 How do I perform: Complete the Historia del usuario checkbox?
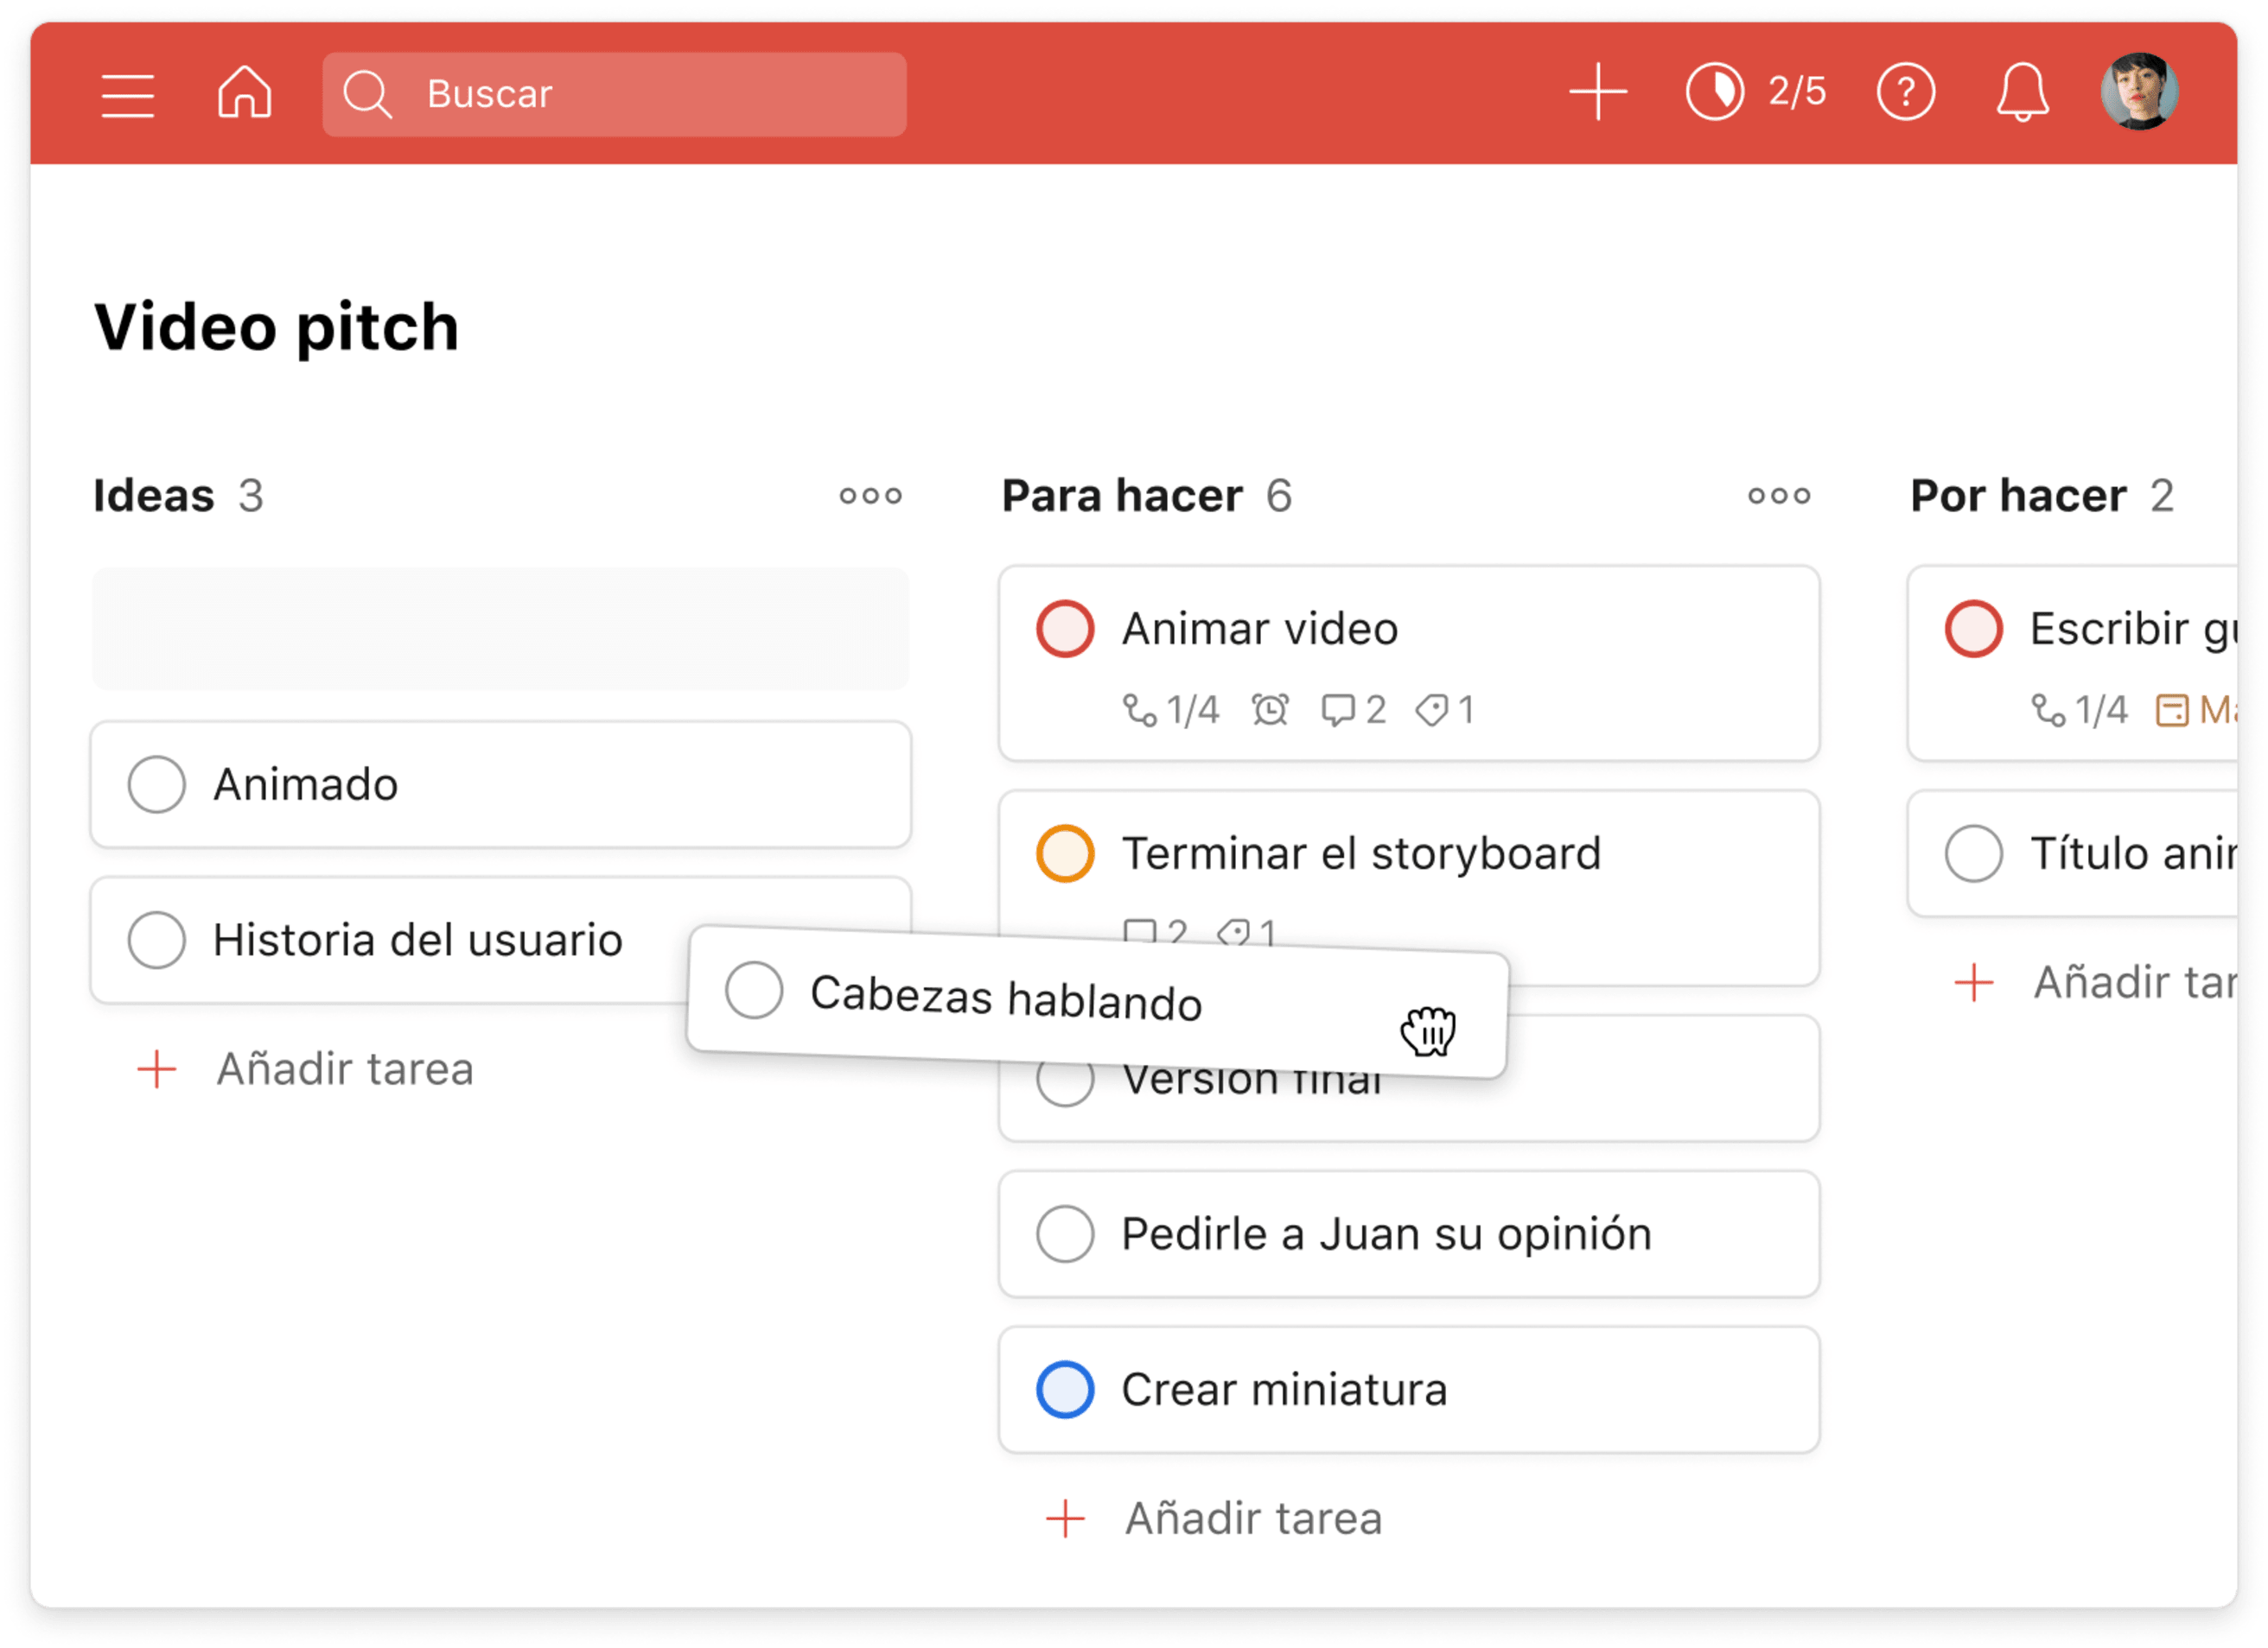pos(157,941)
